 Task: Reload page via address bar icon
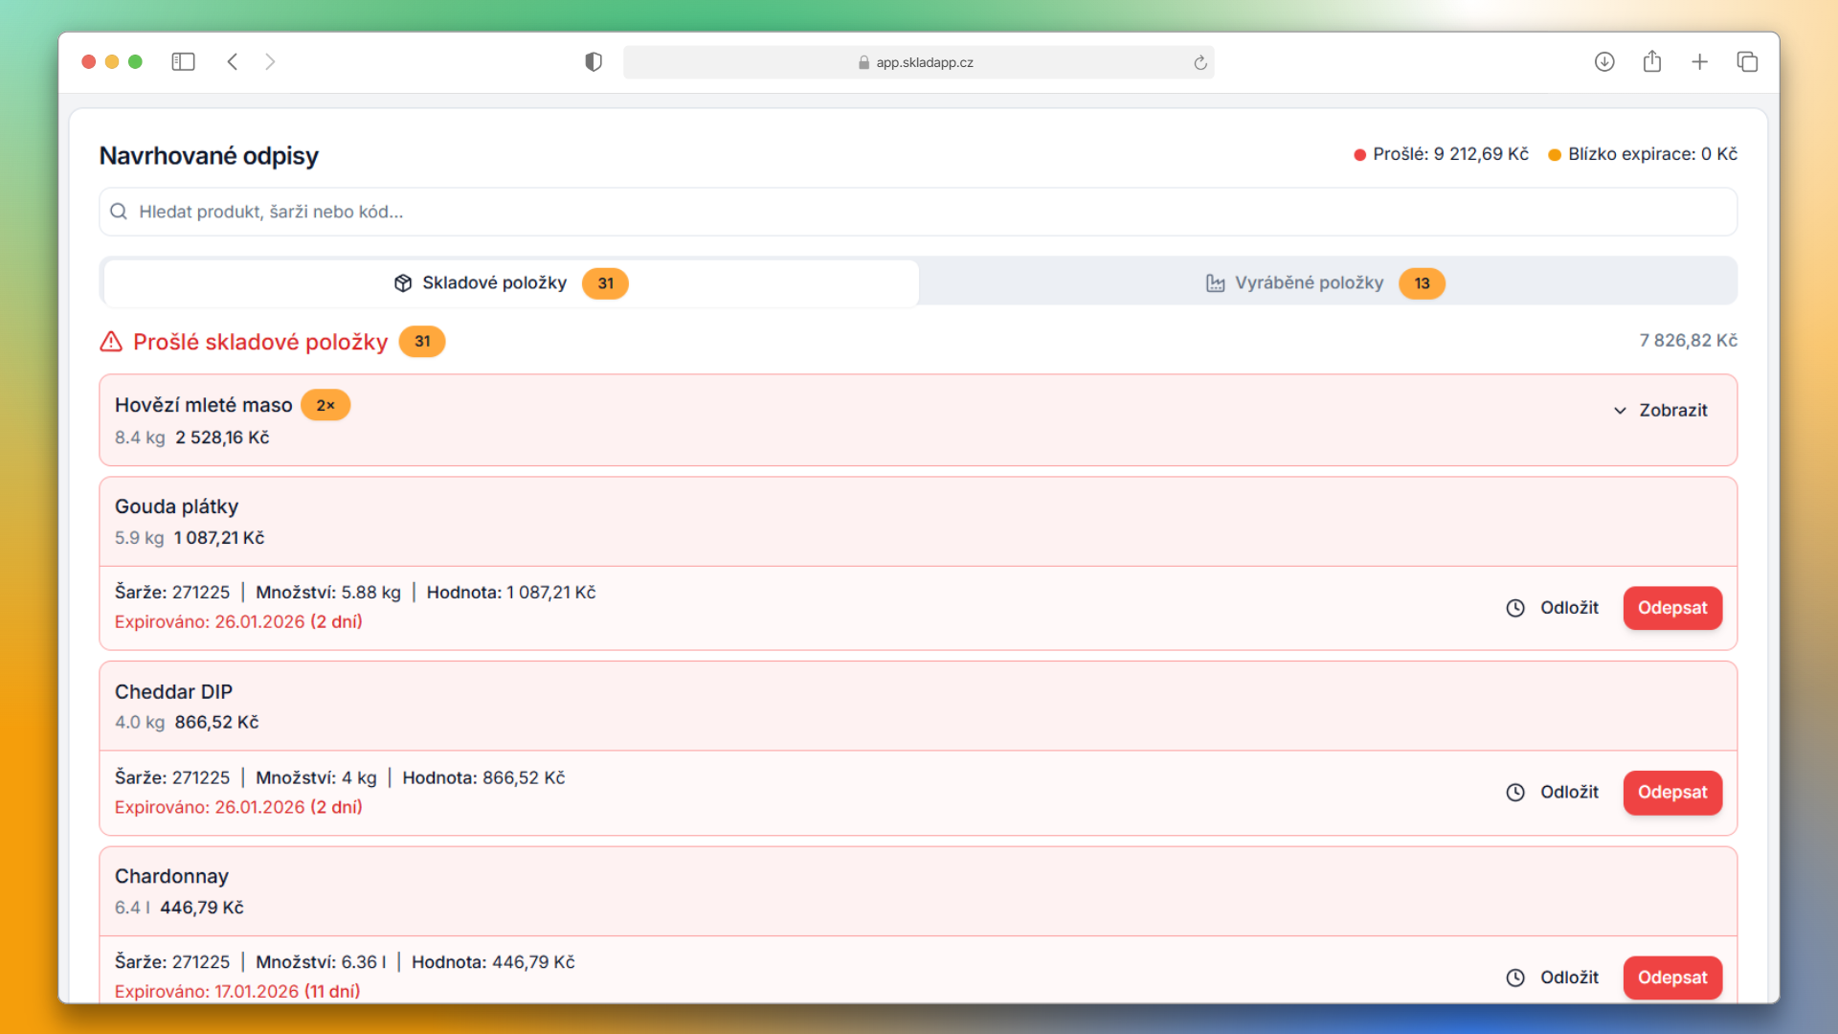1199,63
